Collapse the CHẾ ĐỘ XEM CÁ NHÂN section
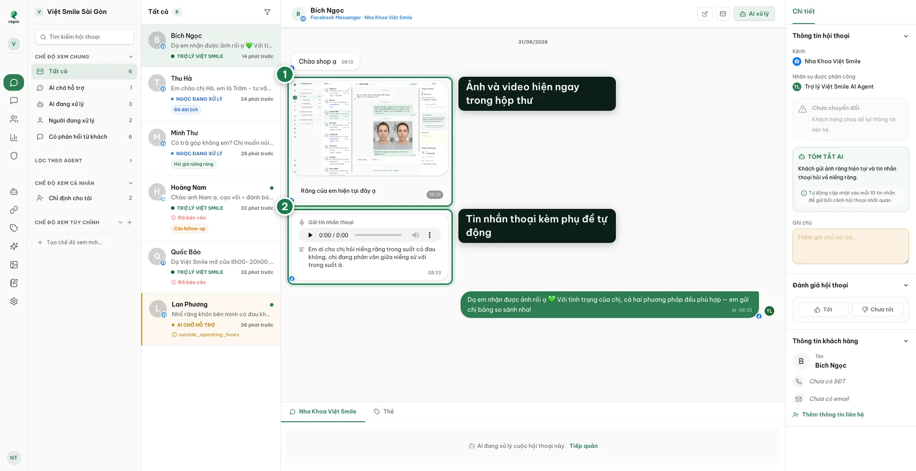916x471 pixels. pos(131,183)
